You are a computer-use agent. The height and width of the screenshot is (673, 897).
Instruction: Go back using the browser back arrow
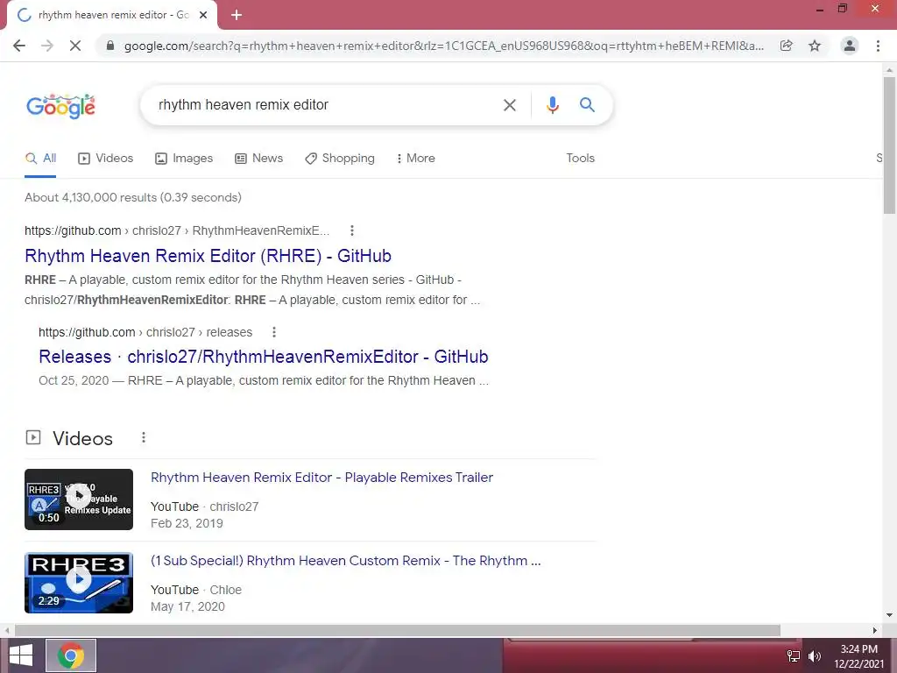pos(19,46)
